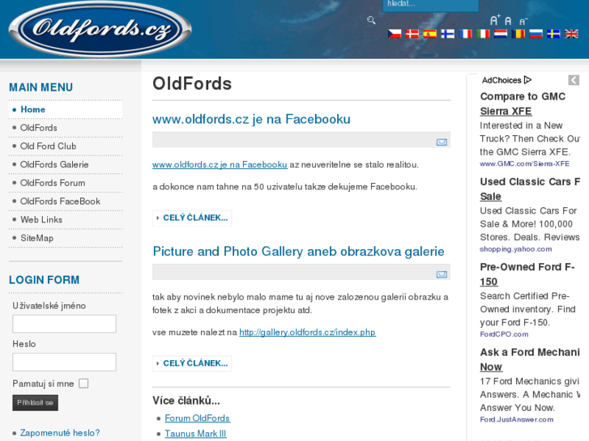This screenshot has height=441, width=589.
Task: Open Ask a Ford Mechanic Now ad
Action: (530, 359)
